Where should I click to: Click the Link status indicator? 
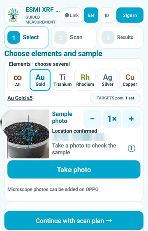(x=72, y=15)
